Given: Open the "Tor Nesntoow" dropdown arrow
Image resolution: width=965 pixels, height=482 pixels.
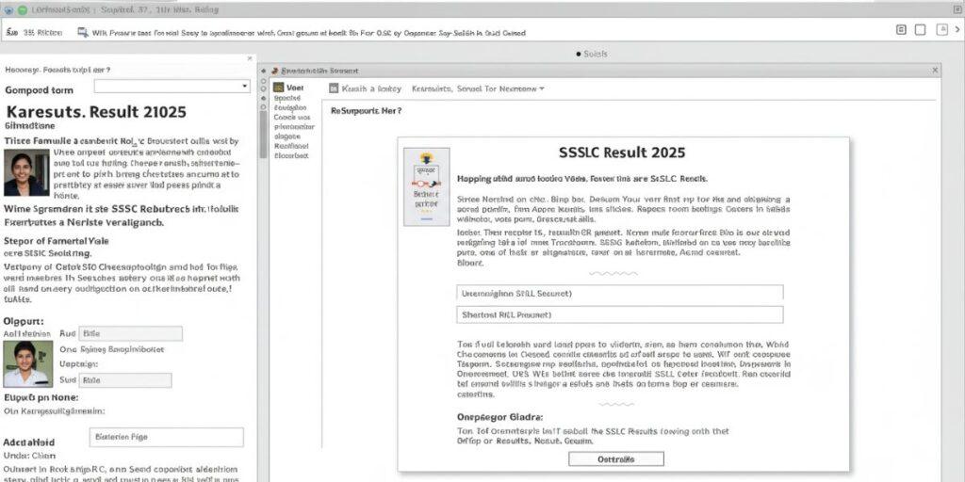Looking at the screenshot, I should point(542,88).
